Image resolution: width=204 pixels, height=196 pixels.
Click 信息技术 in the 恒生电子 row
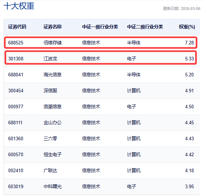point(91,154)
